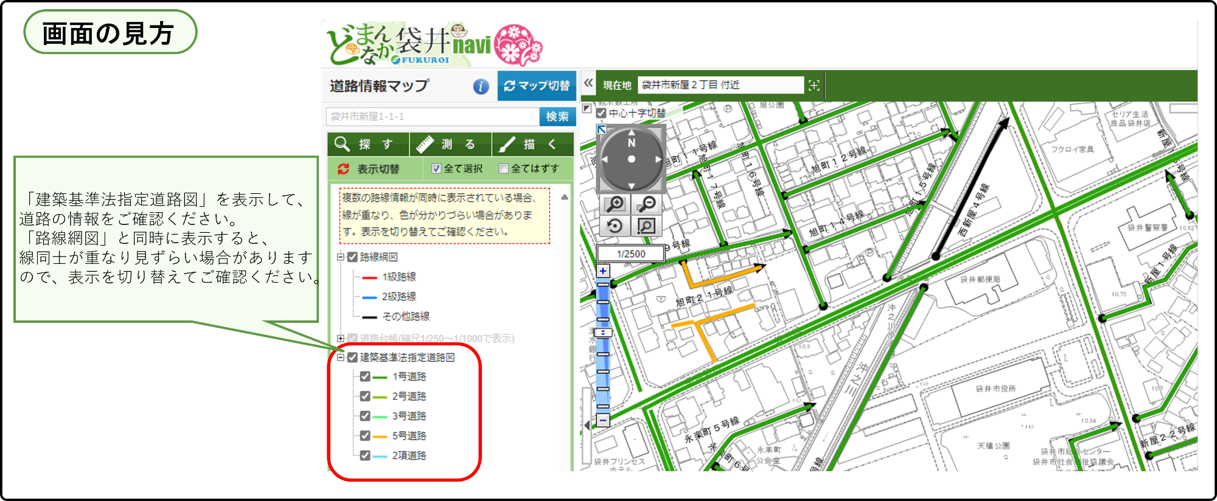Collapse the compass panel with the corner arrow icon
Screen dimensions: 1217x501
coord(601,130)
